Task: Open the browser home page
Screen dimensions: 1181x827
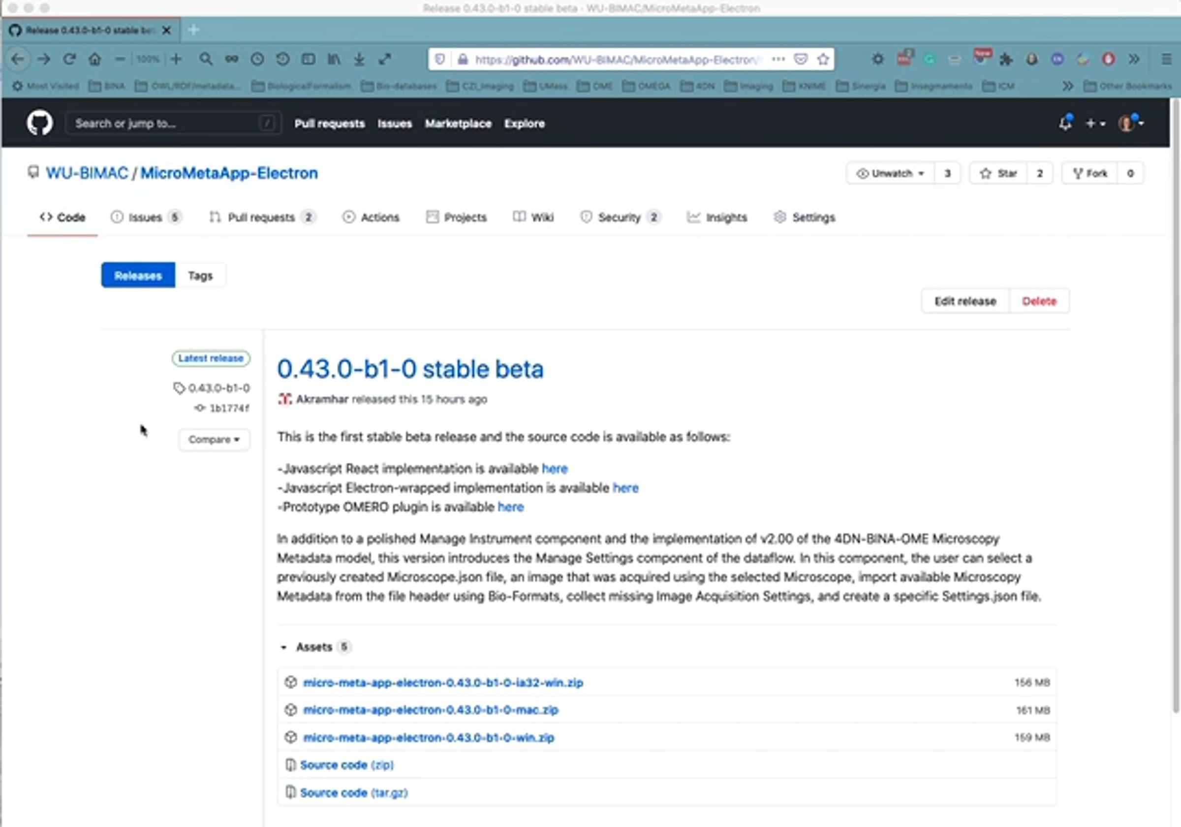Action: 94,59
